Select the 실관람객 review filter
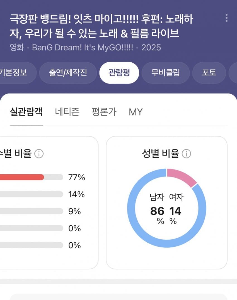The height and width of the screenshot is (300, 237). click(x=26, y=112)
